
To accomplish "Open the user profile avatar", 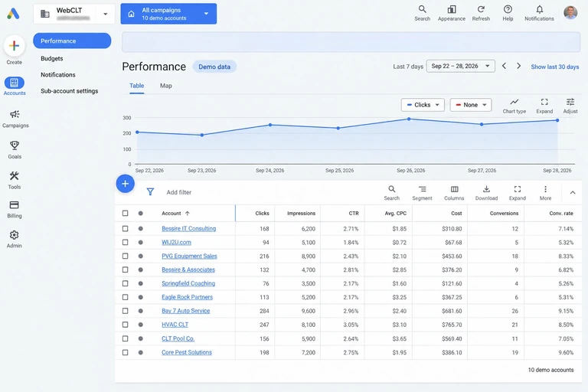I will click(x=570, y=12).
